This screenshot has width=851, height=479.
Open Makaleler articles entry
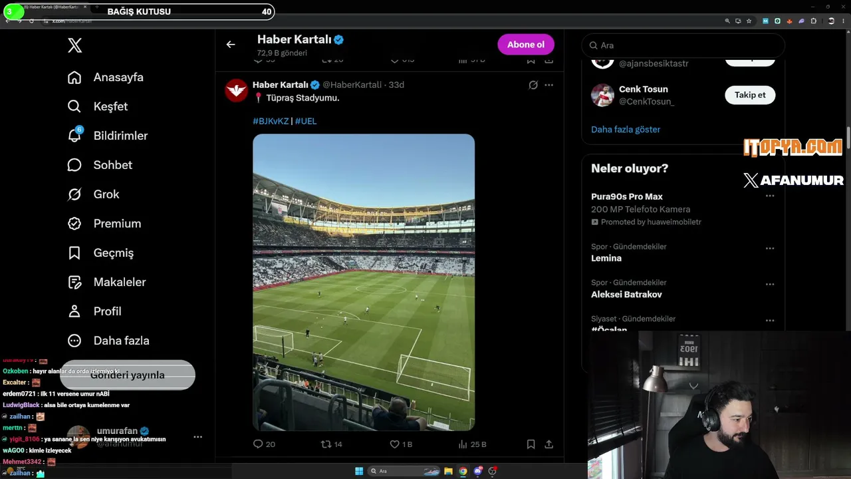pyautogui.click(x=106, y=282)
